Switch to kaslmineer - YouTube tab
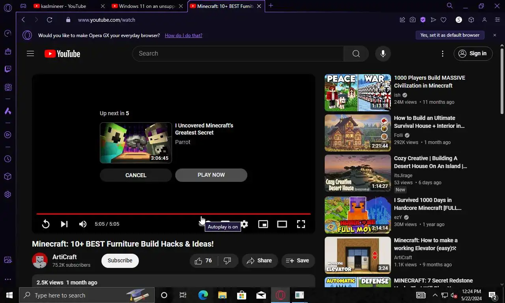The image size is (505, 303). click(x=63, y=6)
